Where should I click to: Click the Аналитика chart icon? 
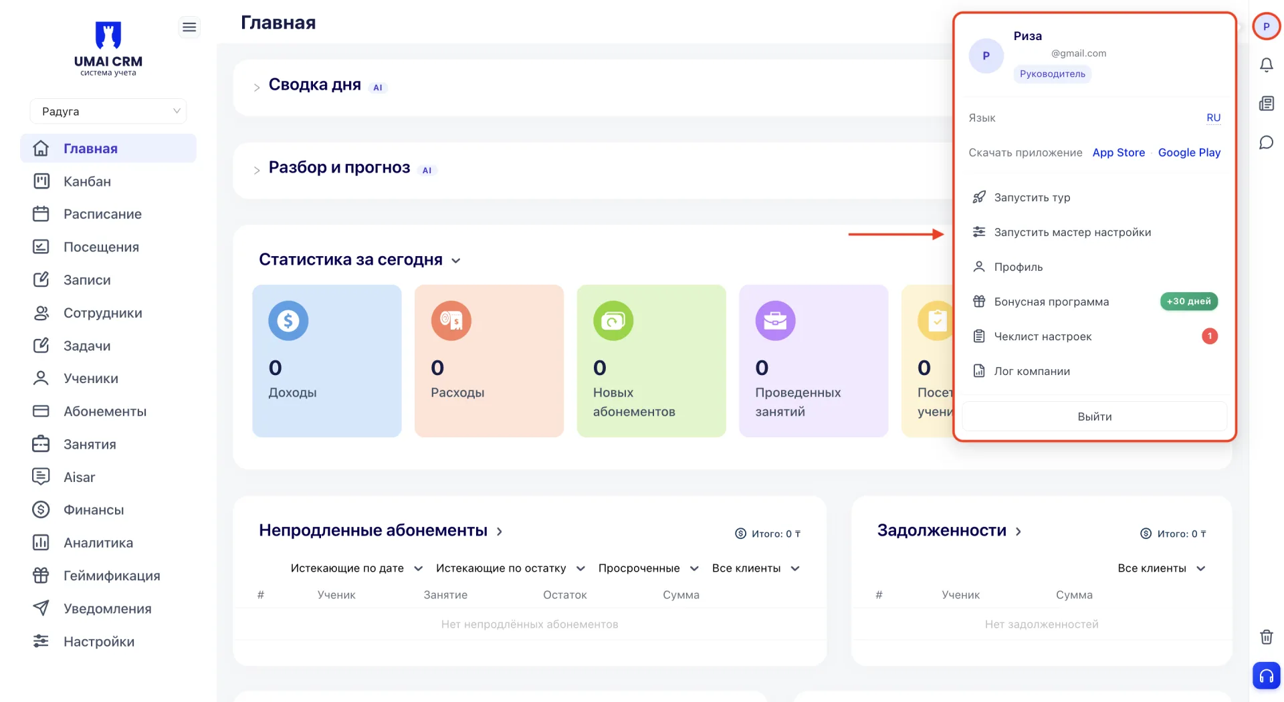point(41,542)
